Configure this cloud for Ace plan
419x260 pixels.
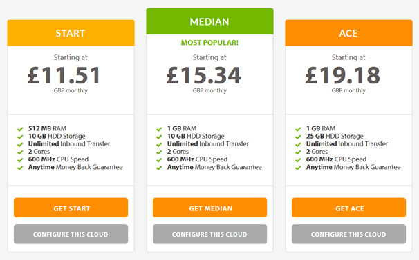pos(348,234)
